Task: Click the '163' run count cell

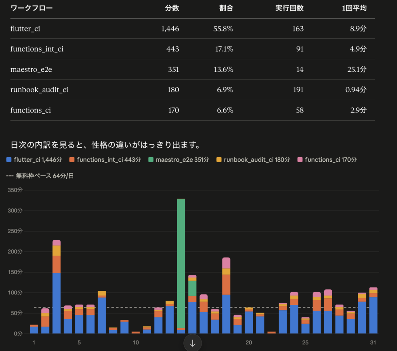Action: pyautogui.click(x=298, y=29)
